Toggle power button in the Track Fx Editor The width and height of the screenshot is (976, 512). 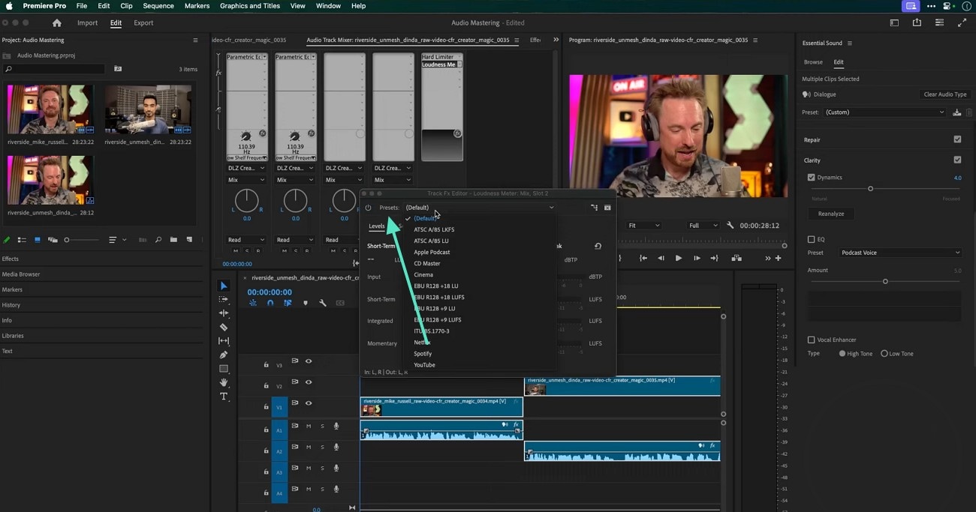point(368,208)
